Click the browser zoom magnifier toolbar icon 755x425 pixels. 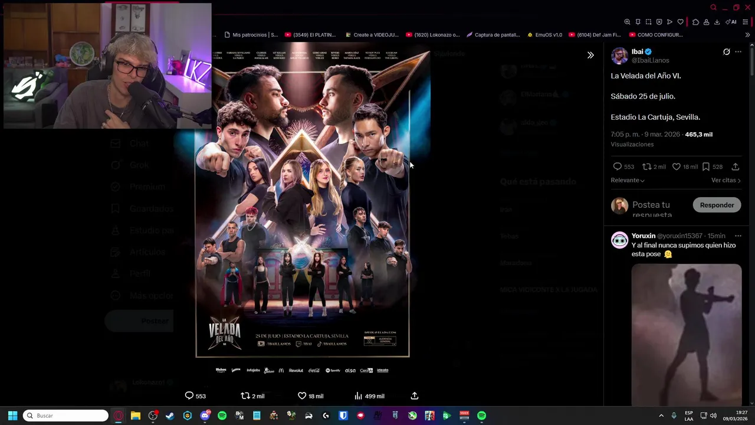(x=627, y=22)
